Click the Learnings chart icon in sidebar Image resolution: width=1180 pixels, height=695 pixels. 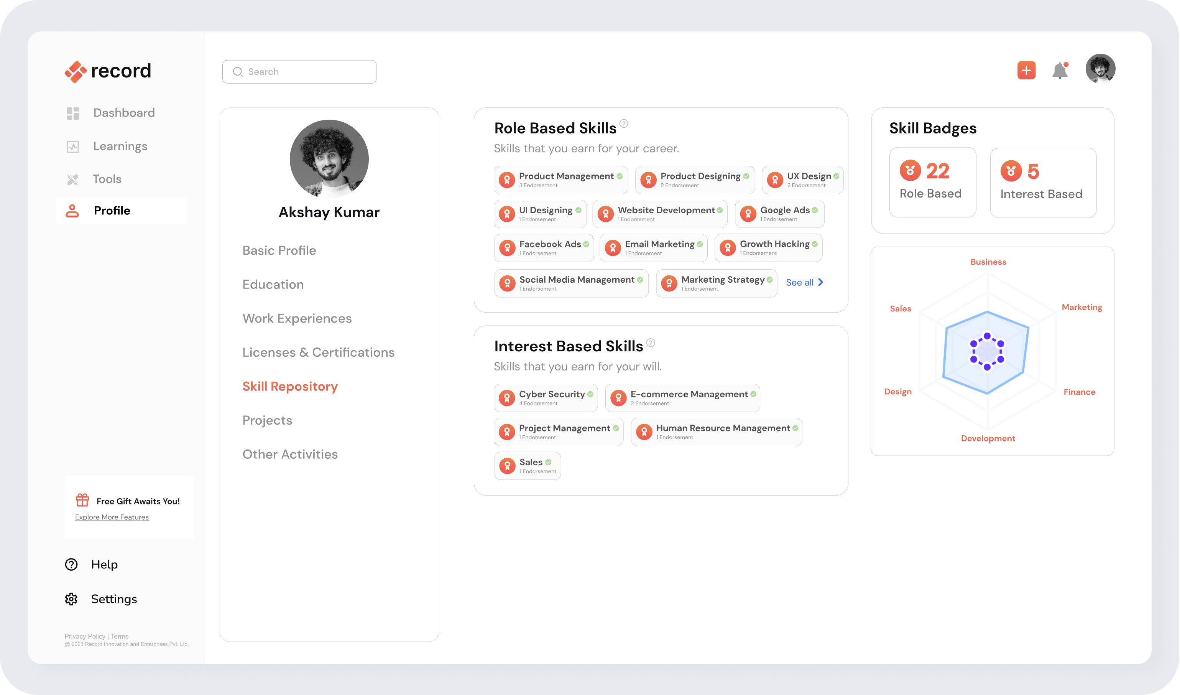[x=72, y=147]
